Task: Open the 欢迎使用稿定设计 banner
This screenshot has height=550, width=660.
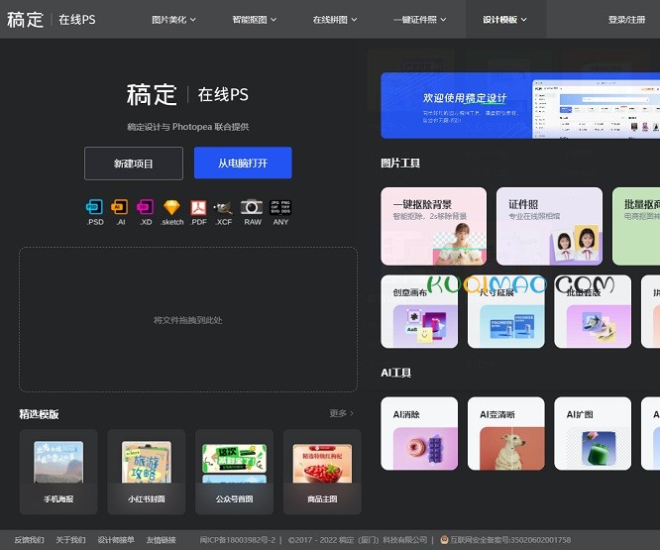Action: point(520,106)
